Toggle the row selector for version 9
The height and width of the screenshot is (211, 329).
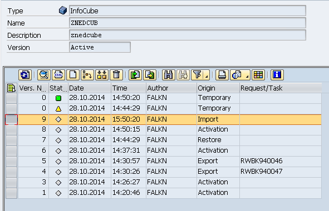(x=11, y=119)
